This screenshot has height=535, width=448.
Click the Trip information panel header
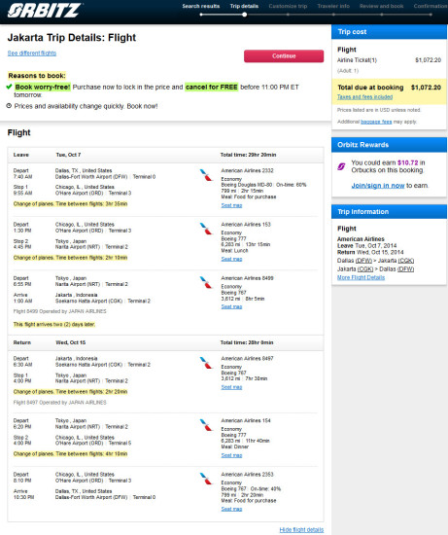pyautogui.click(x=389, y=211)
